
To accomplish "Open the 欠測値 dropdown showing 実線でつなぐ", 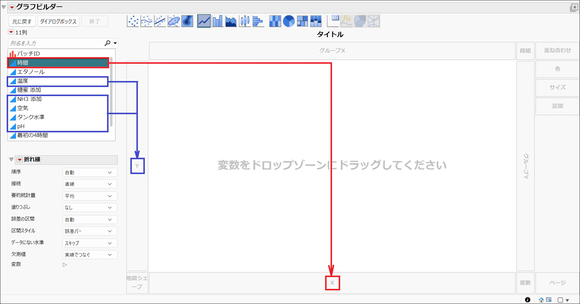I will (90, 255).
